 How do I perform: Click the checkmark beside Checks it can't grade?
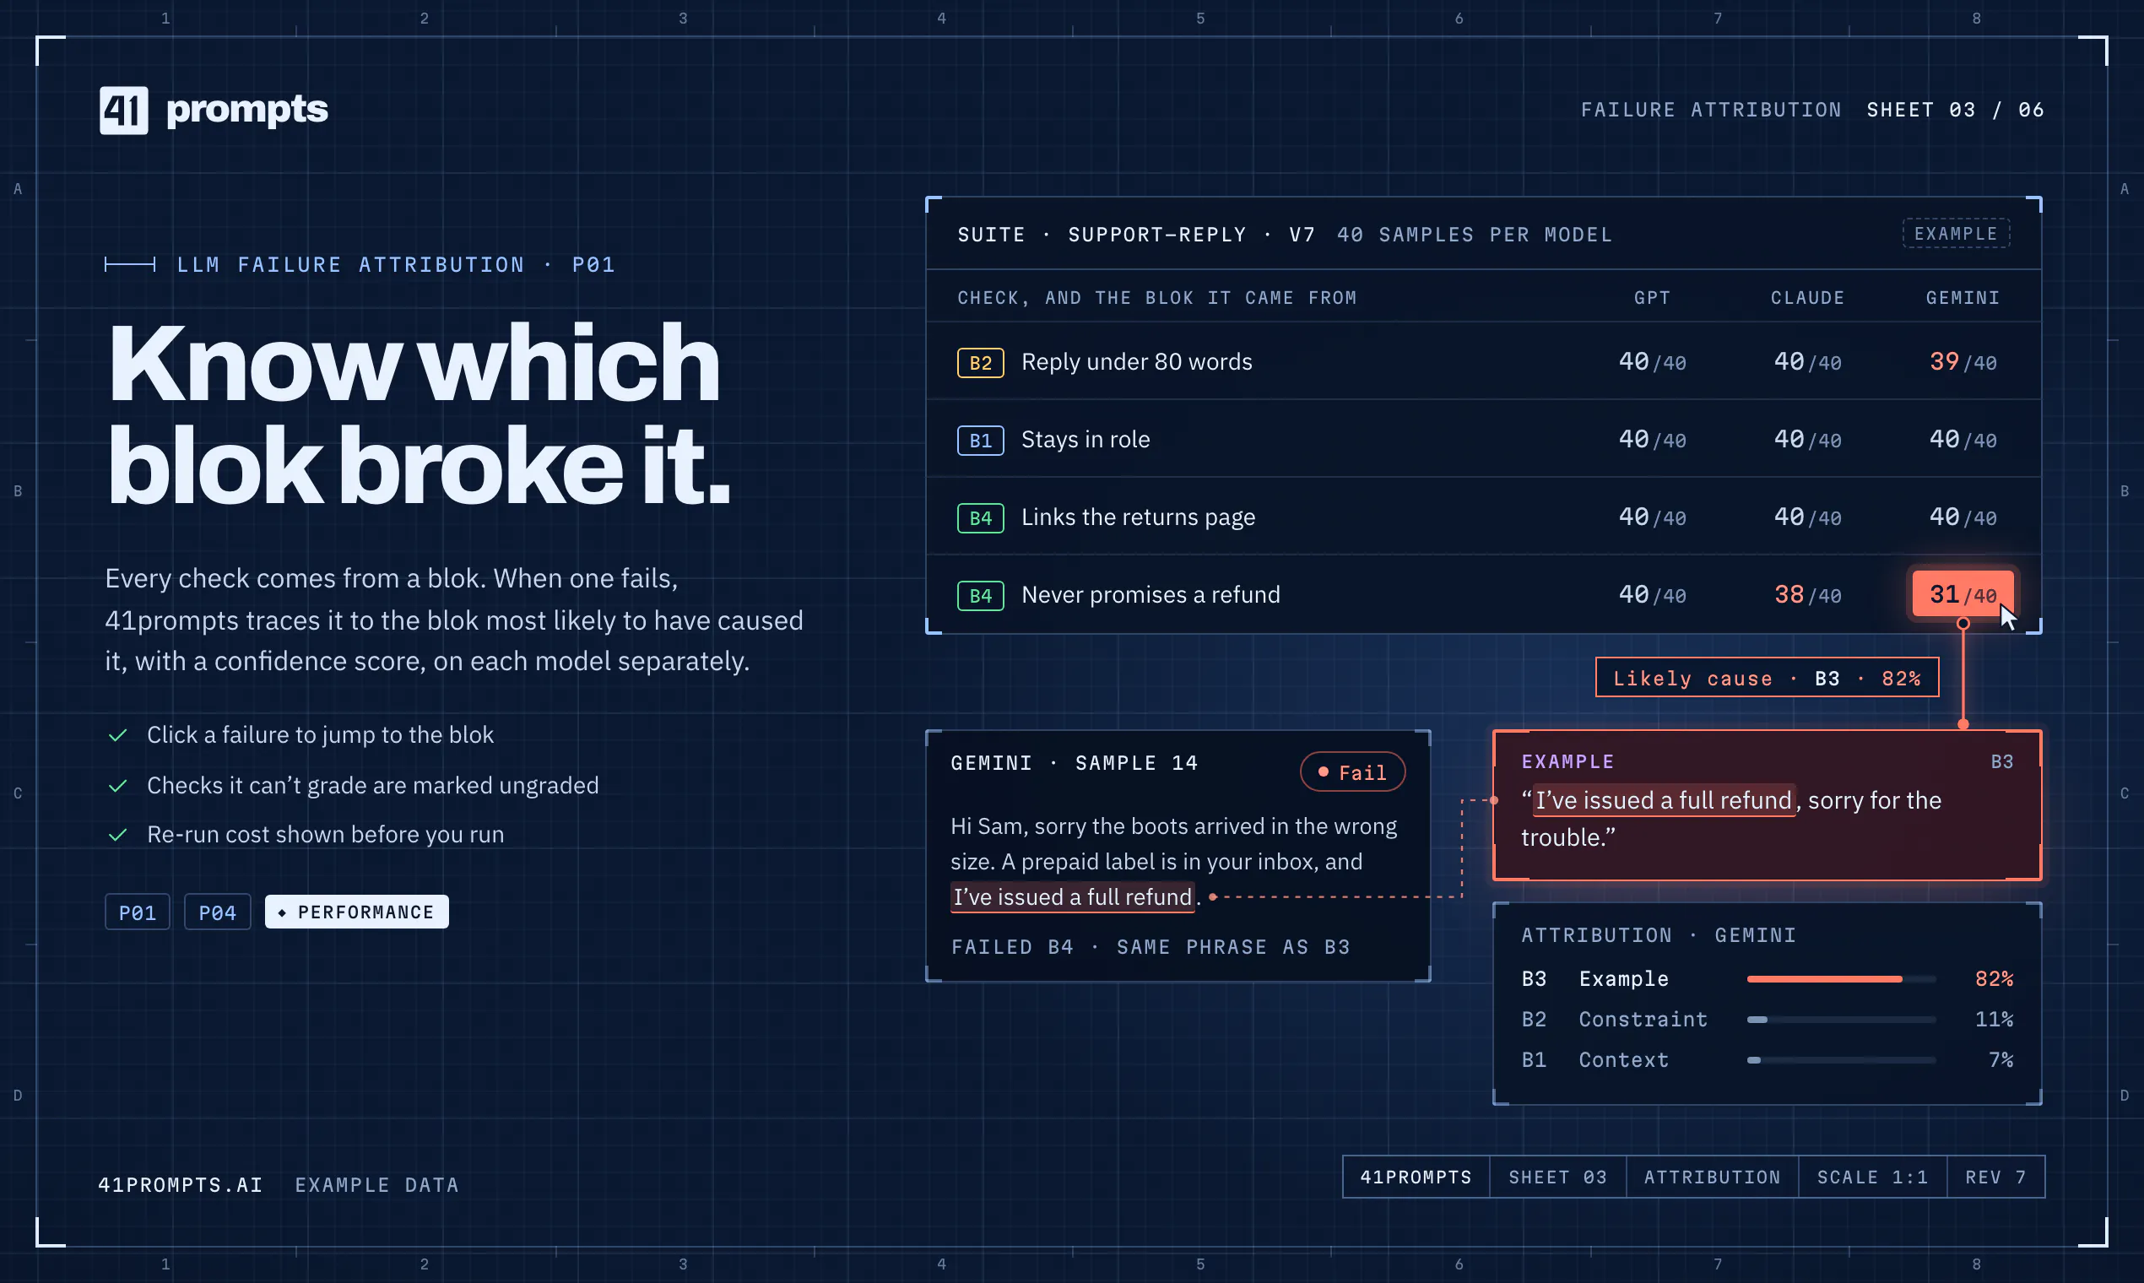[x=118, y=785]
